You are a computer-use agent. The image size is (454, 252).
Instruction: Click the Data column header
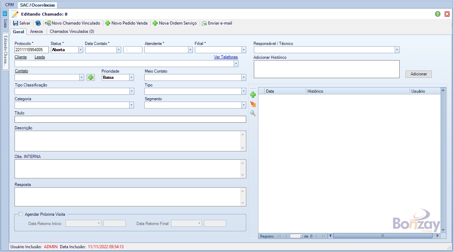click(x=285, y=91)
